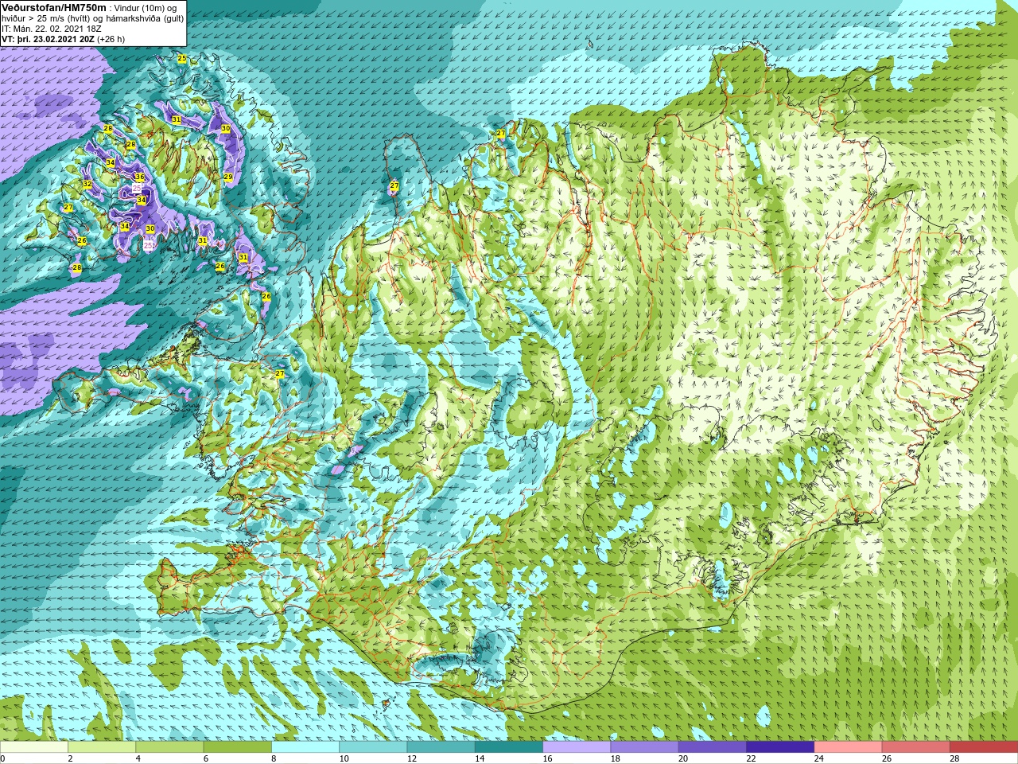Select the 'Vindur (10m) og' description text
Image resolution: width=1018 pixels, height=764 pixels.
[146, 8]
